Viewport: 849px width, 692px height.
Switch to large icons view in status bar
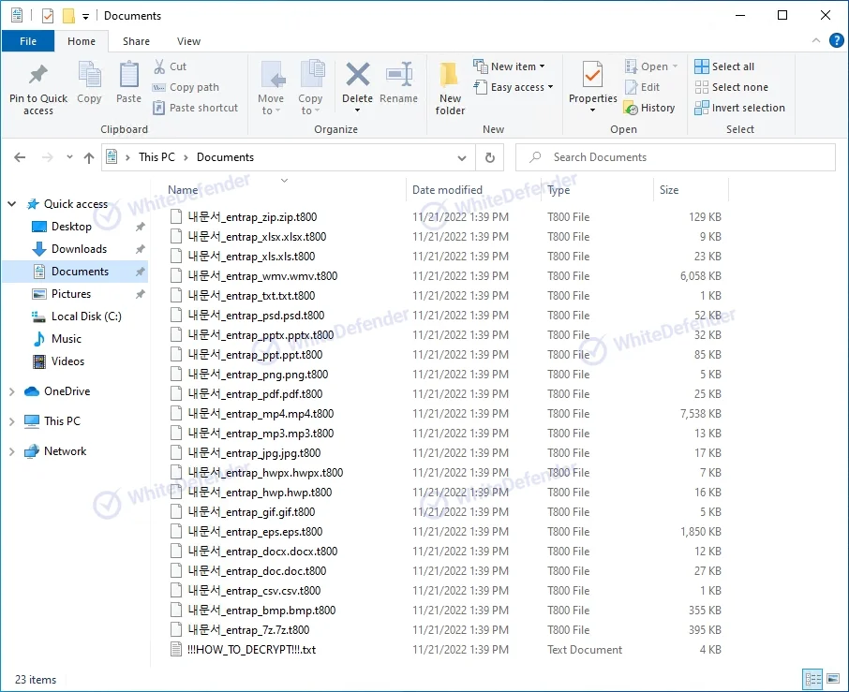pos(832,679)
